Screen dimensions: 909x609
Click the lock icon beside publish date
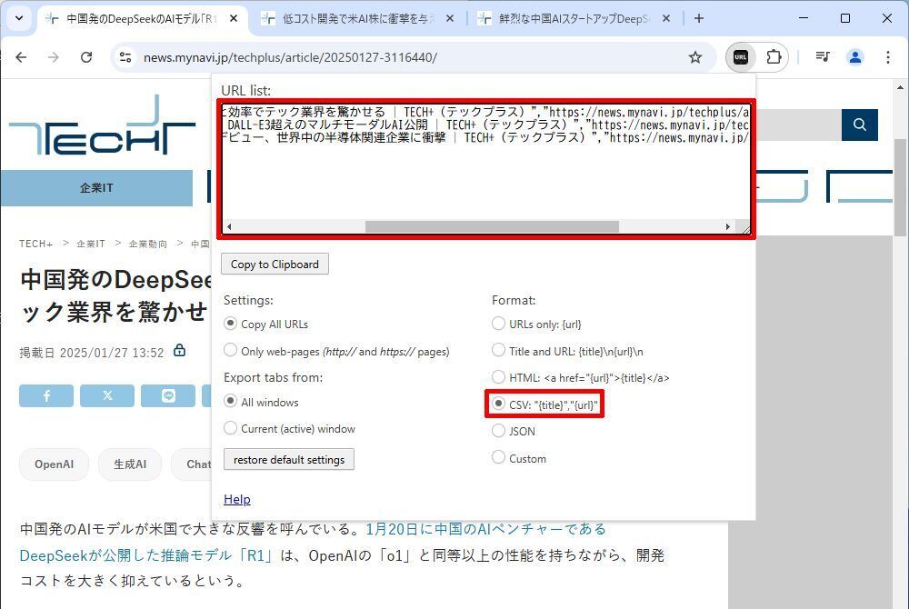180,351
